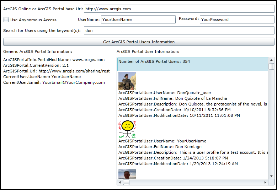Focus the Password input field
The height and width of the screenshot is (190, 277).
tap(237, 20)
